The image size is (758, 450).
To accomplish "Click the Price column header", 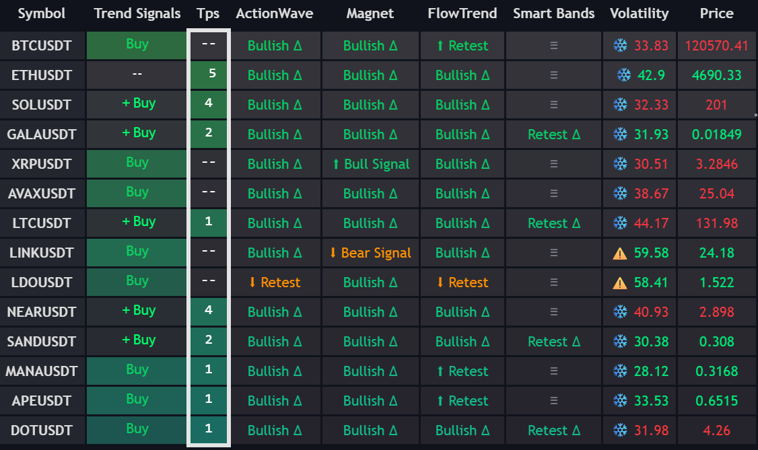I will point(716,13).
